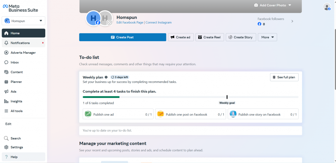Click the Adverts Manager compass icon
Image resolution: width=336 pixels, height=163 pixels.
coord(7,53)
